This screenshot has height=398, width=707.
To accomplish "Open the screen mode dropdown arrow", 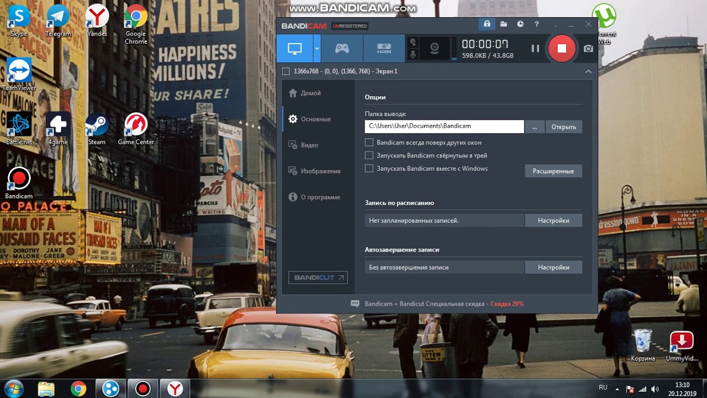I will (317, 49).
